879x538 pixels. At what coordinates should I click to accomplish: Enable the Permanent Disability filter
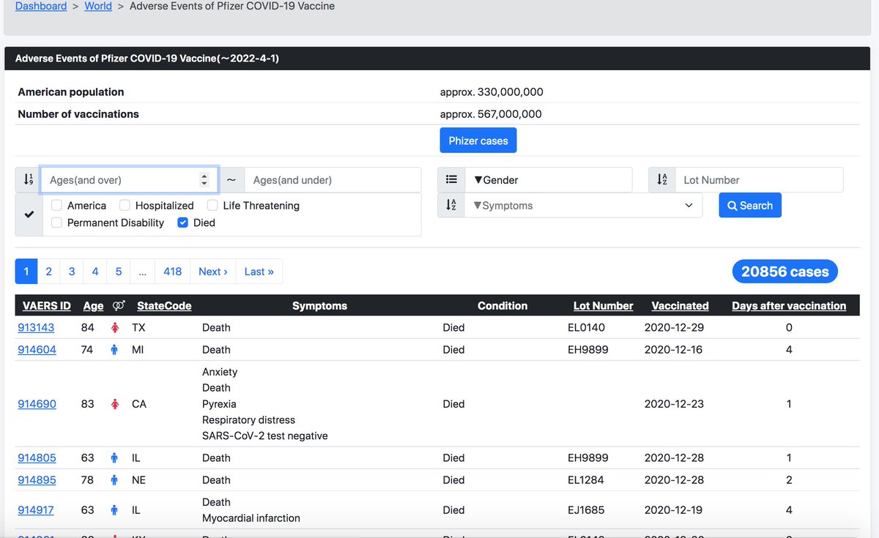click(x=56, y=223)
